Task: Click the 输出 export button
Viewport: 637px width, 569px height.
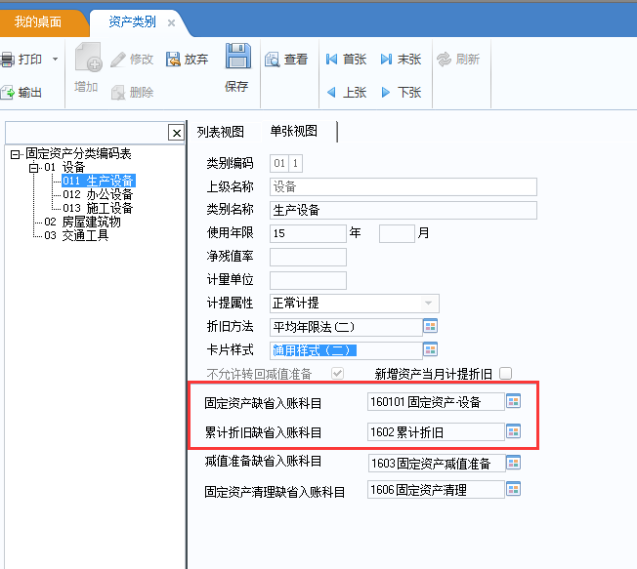Action: (21, 93)
